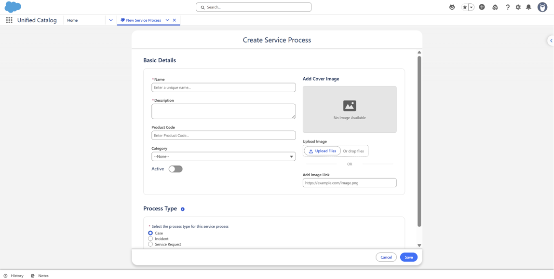This screenshot has height=279, width=554.
Task: Select the Service Request radio button
Action: [150, 244]
